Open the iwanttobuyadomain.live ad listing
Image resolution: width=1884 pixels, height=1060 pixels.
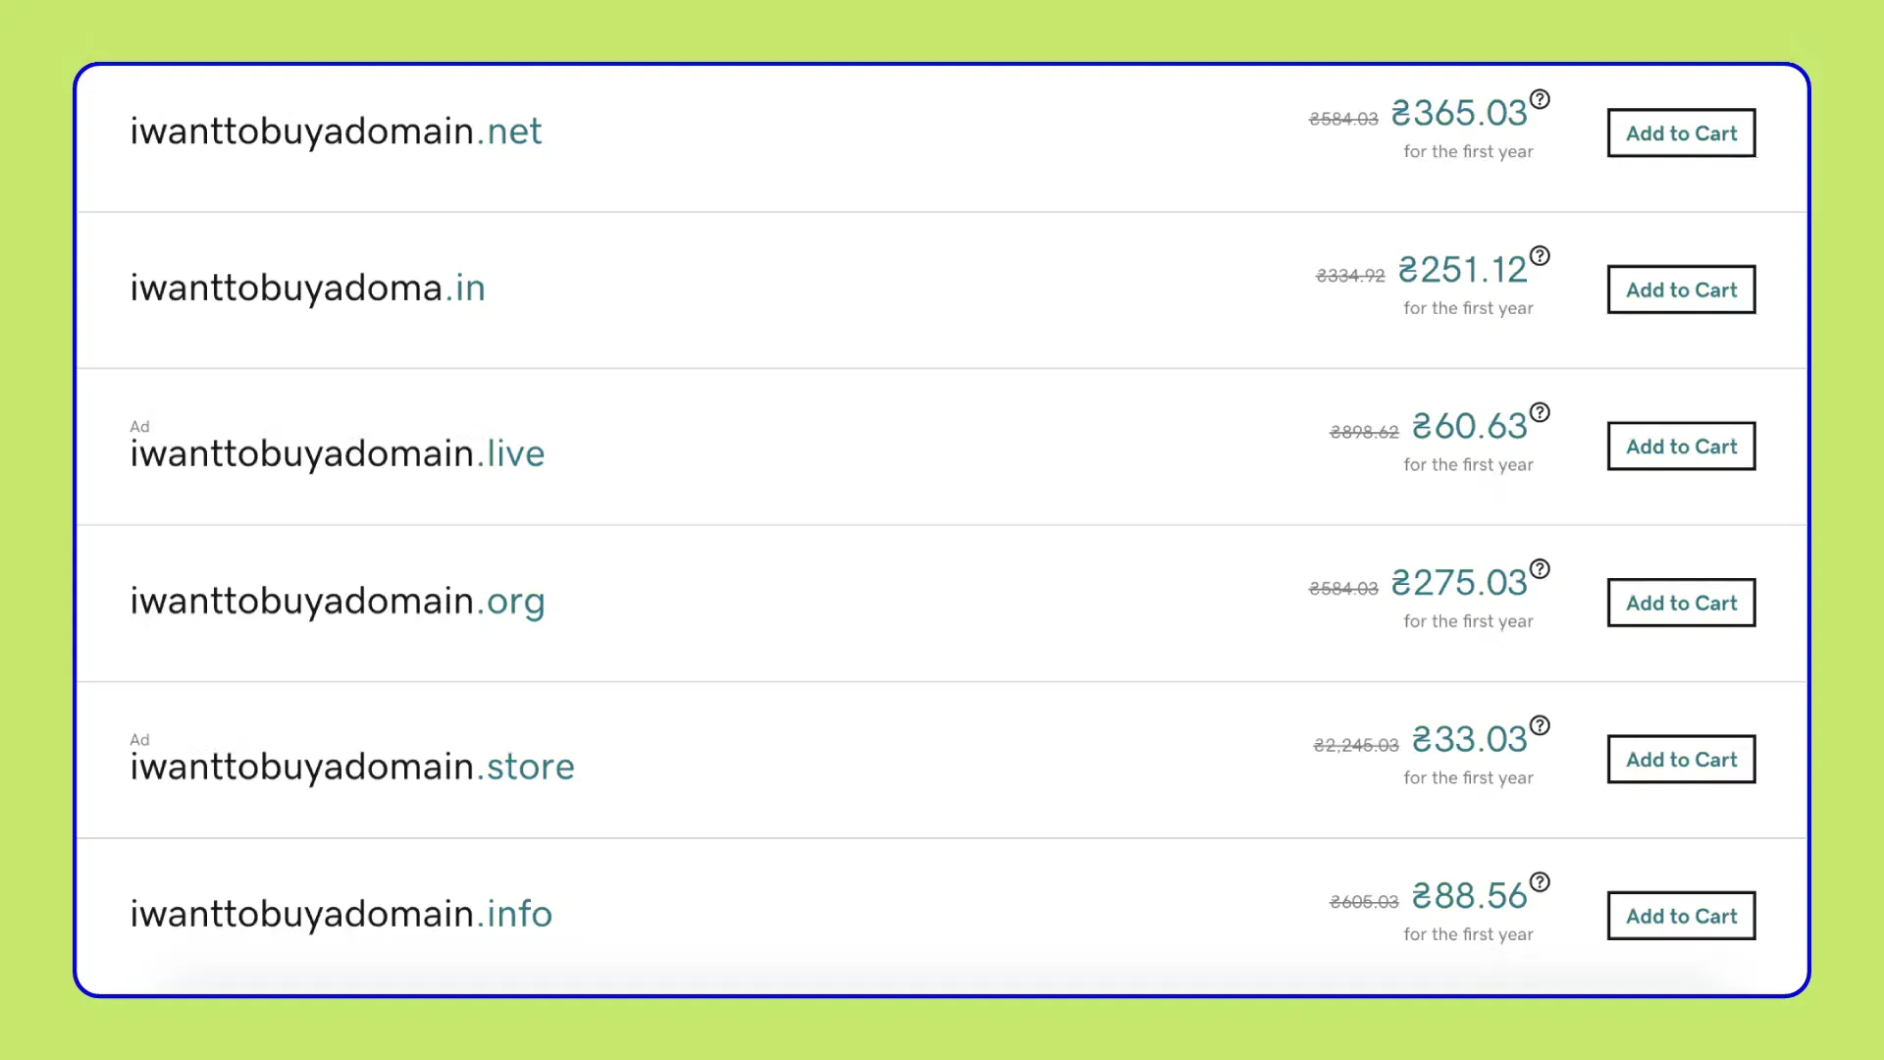tap(337, 453)
